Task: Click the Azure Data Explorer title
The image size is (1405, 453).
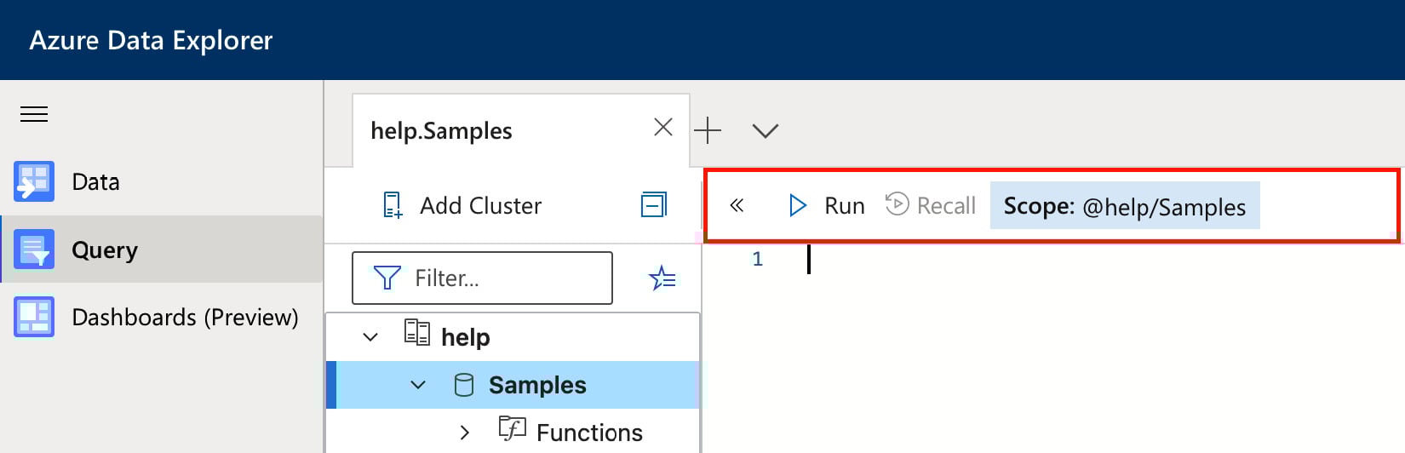Action: (x=151, y=40)
